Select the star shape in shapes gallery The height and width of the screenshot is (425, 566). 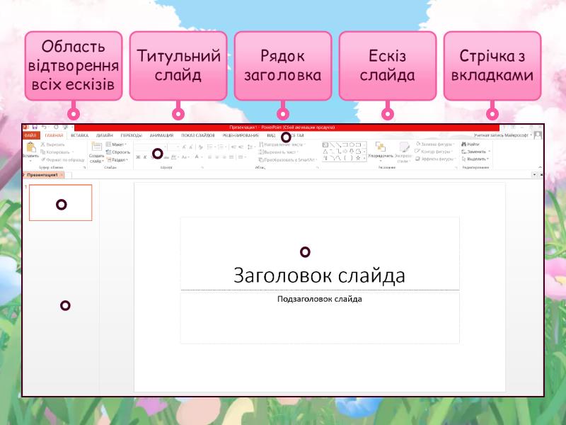pyautogui.click(x=358, y=158)
